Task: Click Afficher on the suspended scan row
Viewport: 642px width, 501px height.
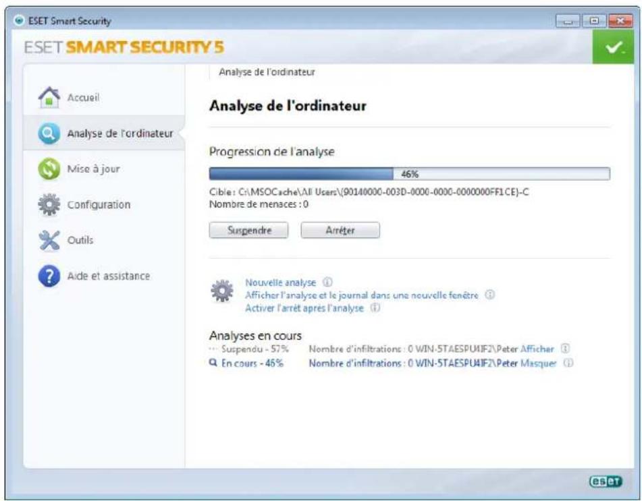Action: pos(537,349)
